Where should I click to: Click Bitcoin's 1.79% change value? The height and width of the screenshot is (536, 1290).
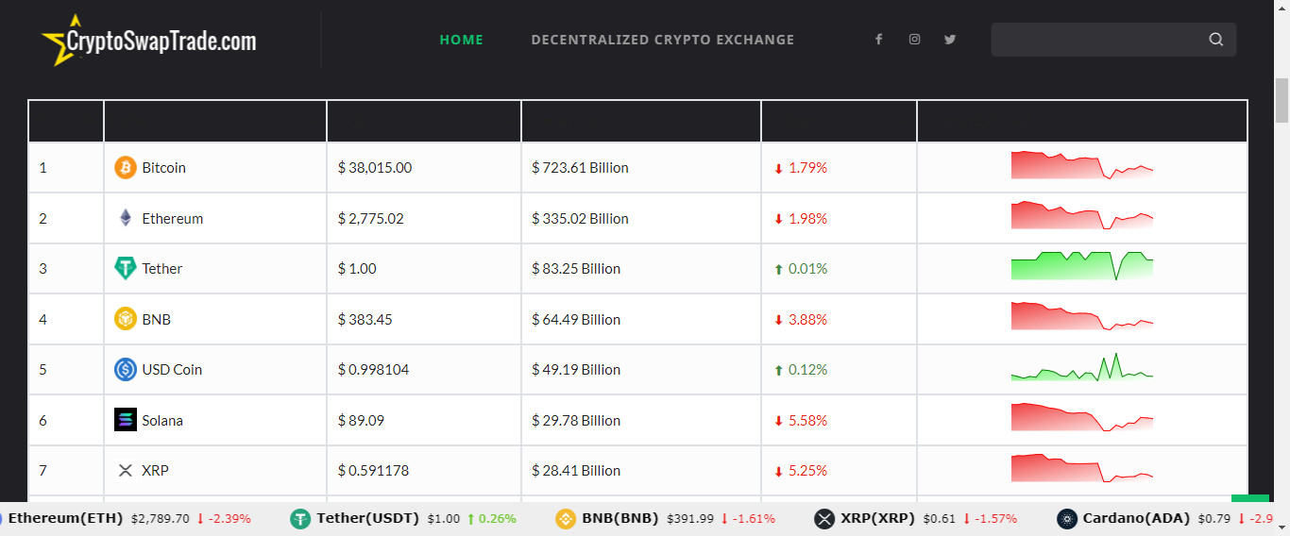[x=807, y=168]
